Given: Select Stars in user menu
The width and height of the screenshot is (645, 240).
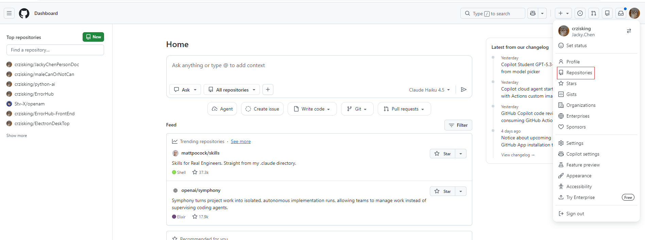Looking at the screenshot, I should tap(596, 83).
